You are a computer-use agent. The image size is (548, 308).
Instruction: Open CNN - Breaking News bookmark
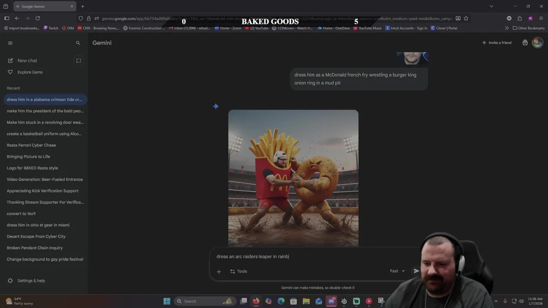click(x=98, y=28)
